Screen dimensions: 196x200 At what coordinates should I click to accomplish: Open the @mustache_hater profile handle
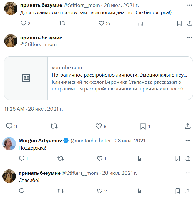point(91,141)
